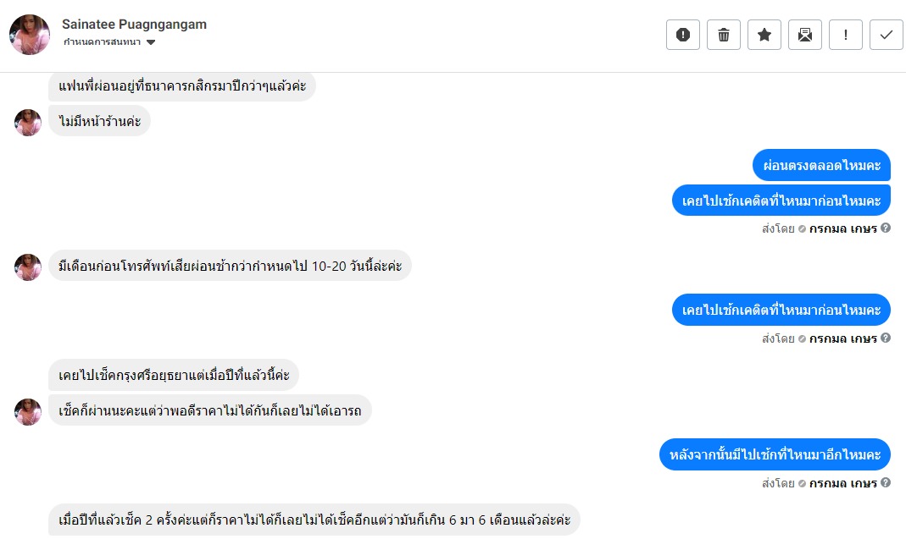Viewport: 906px width, 539px height.
Task: Select the "ไม่มีหน้าร้านค่ะ" message bubble
Action: click(99, 121)
